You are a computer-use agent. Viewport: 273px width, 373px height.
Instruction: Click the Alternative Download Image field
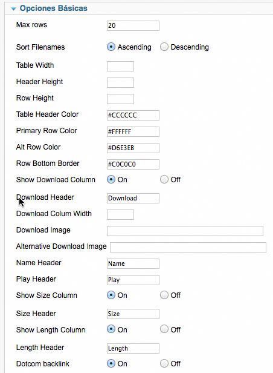[x=188, y=248]
